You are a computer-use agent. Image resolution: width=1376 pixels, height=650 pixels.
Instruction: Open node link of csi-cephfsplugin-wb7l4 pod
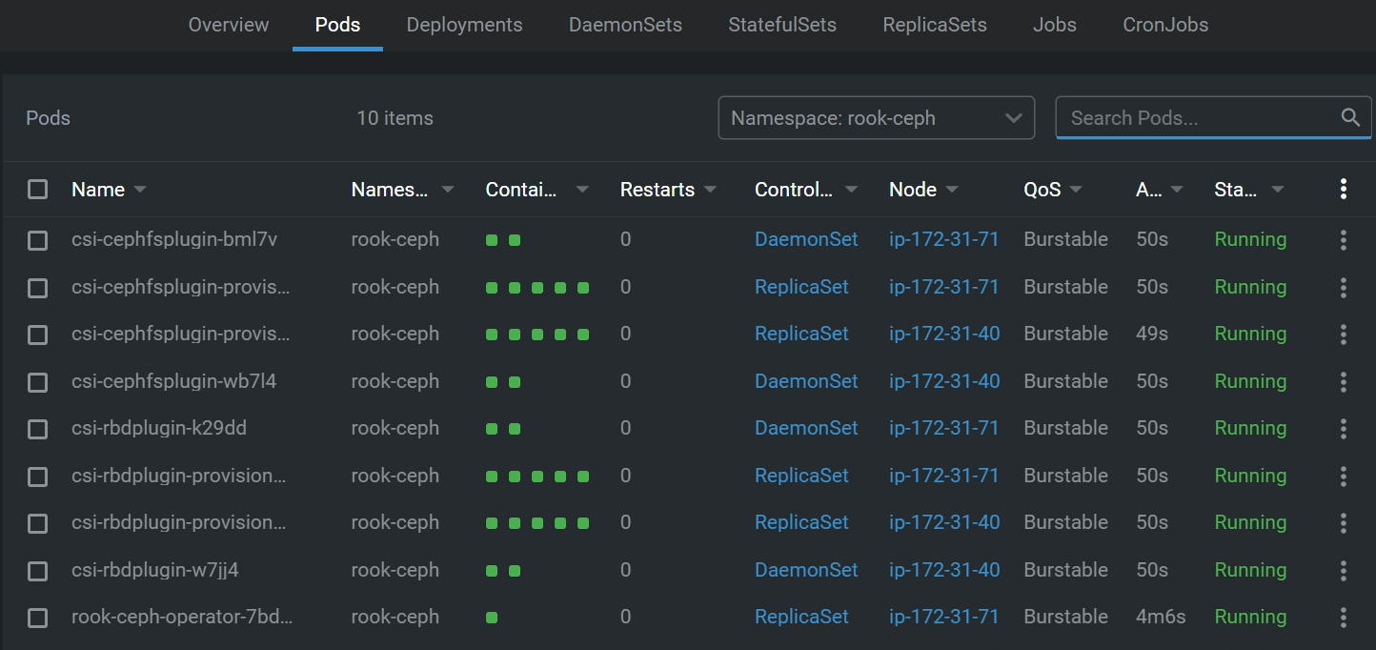point(944,381)
